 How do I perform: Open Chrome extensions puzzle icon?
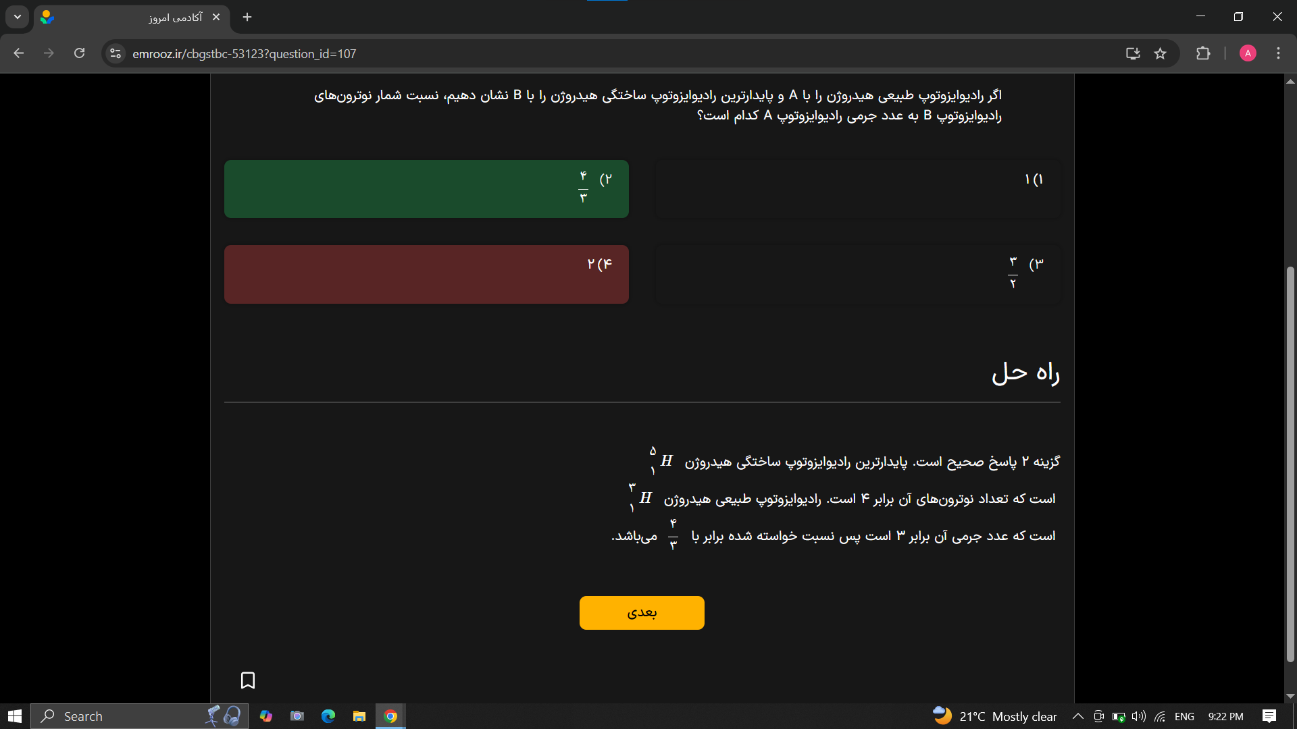tap(1203, 53)
